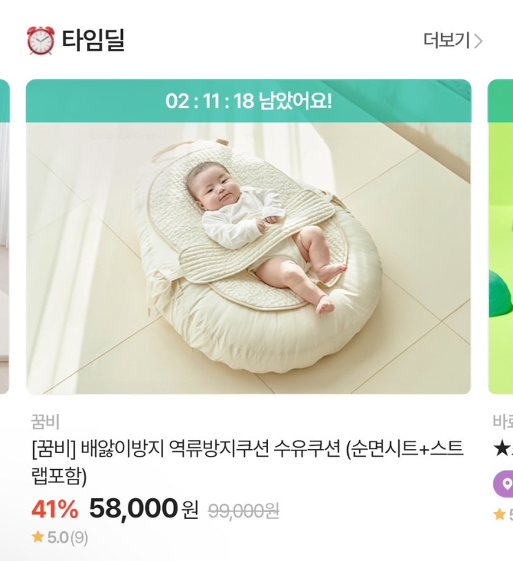
Task: Open the 더보기 link
Action: point(445,41)
